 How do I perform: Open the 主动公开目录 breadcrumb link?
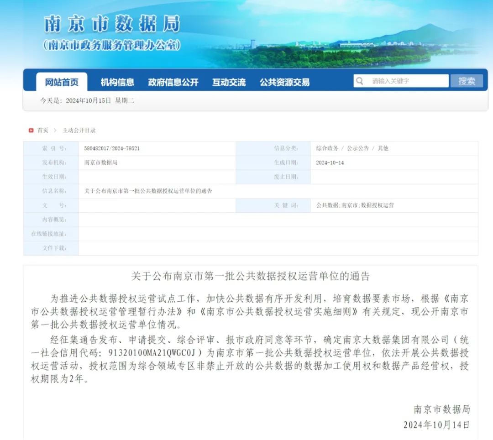coord(79,130)
